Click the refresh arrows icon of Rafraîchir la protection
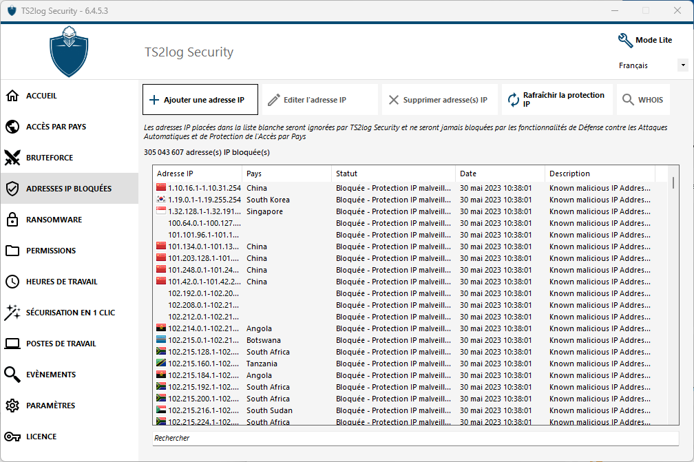The width and height of the screenshot is (694, 462). (x=514, y=100)
